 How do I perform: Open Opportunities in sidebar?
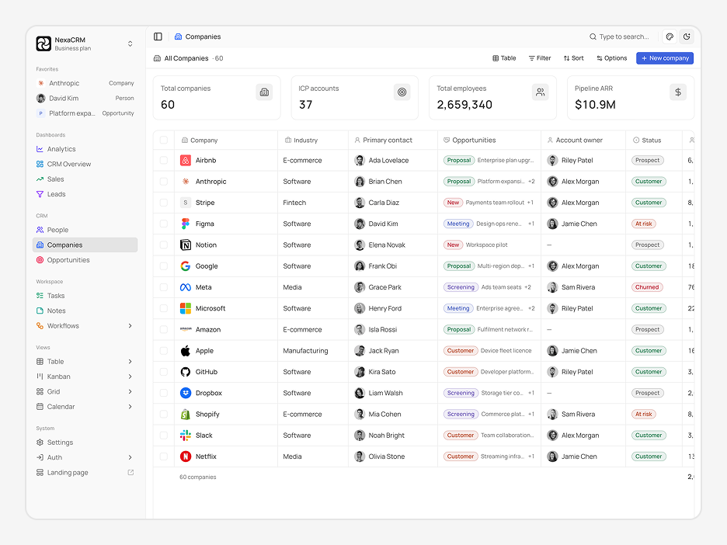[85, 260]
